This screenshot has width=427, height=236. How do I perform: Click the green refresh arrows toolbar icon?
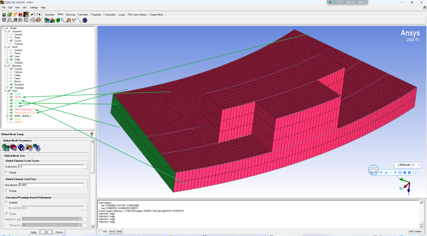point(9,15)
